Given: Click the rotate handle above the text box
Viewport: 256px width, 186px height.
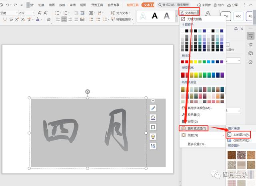Looking at the screenshot, I should coord(88,92).
